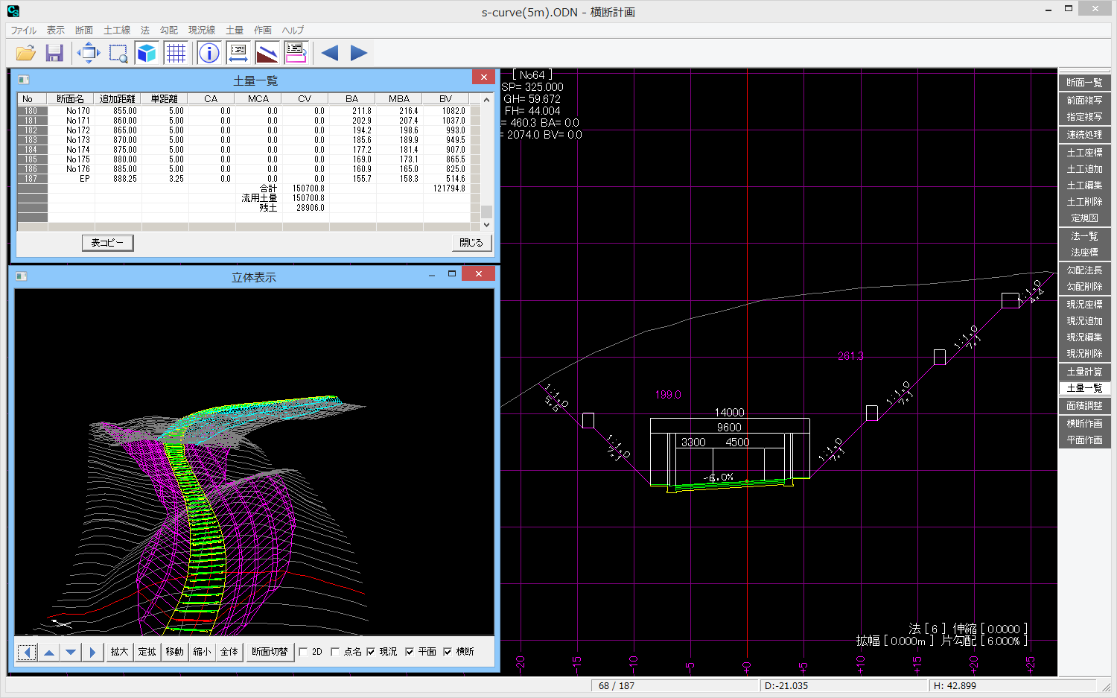1117x698 pixels.
Task: Select the section list refresh icon
Action: (x=296, y=53)
